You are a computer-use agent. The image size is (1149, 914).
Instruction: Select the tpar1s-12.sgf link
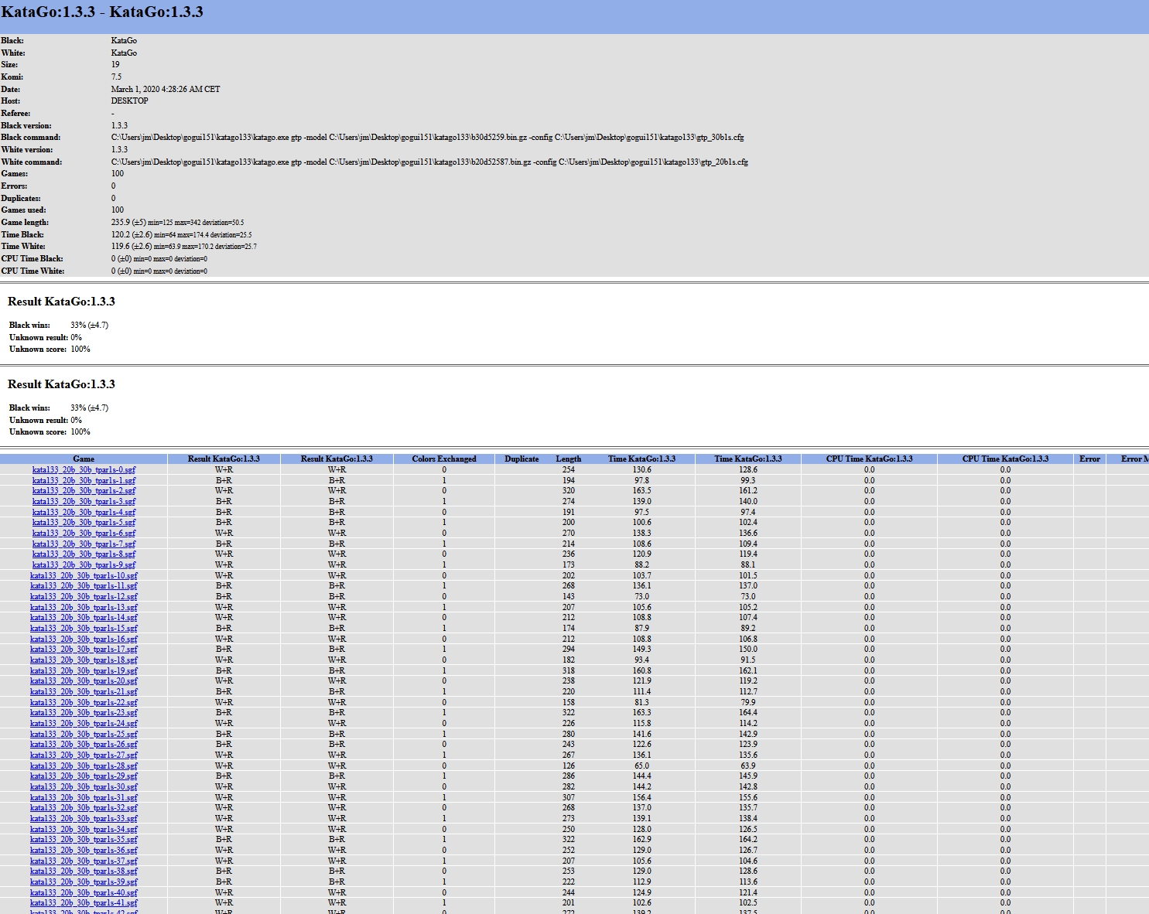[84, 596]
